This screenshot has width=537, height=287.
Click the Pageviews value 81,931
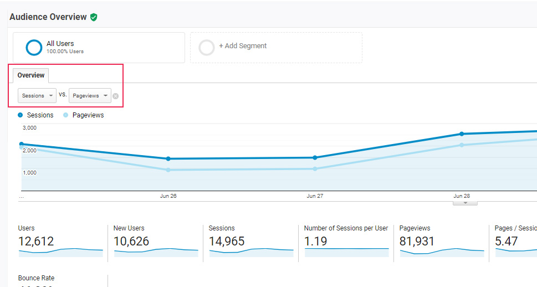pyautogui.click(x=417, y=242)
